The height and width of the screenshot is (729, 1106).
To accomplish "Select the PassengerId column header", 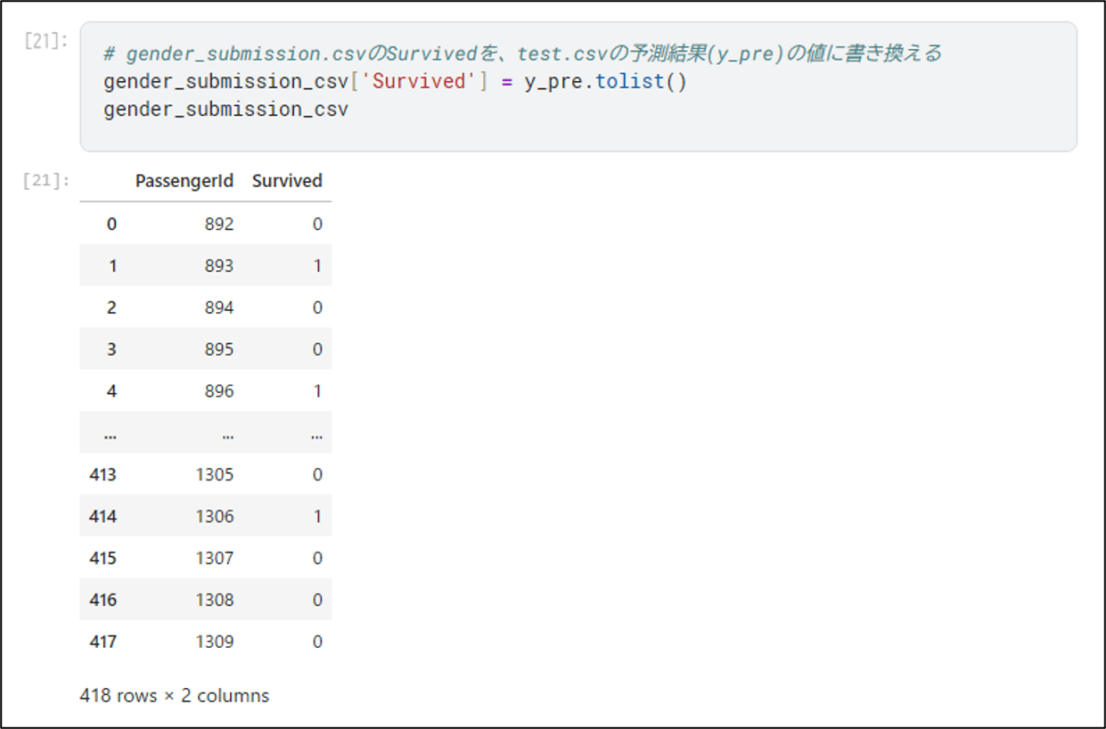I will pyautogui.click(x=184, y=181).
